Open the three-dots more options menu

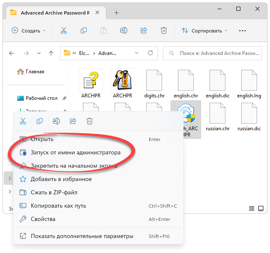[x=242, y=31]
